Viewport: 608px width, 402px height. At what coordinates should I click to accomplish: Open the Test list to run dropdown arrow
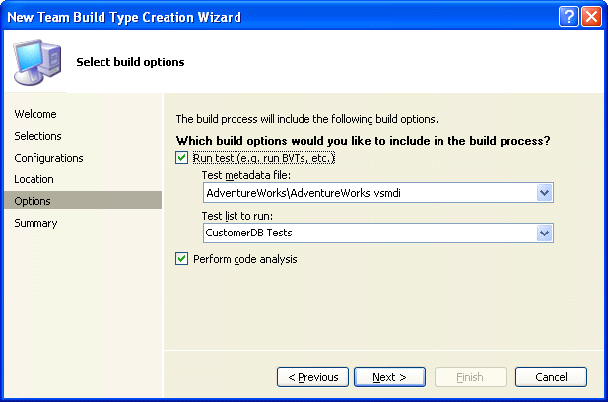click(x=544, y=234)
